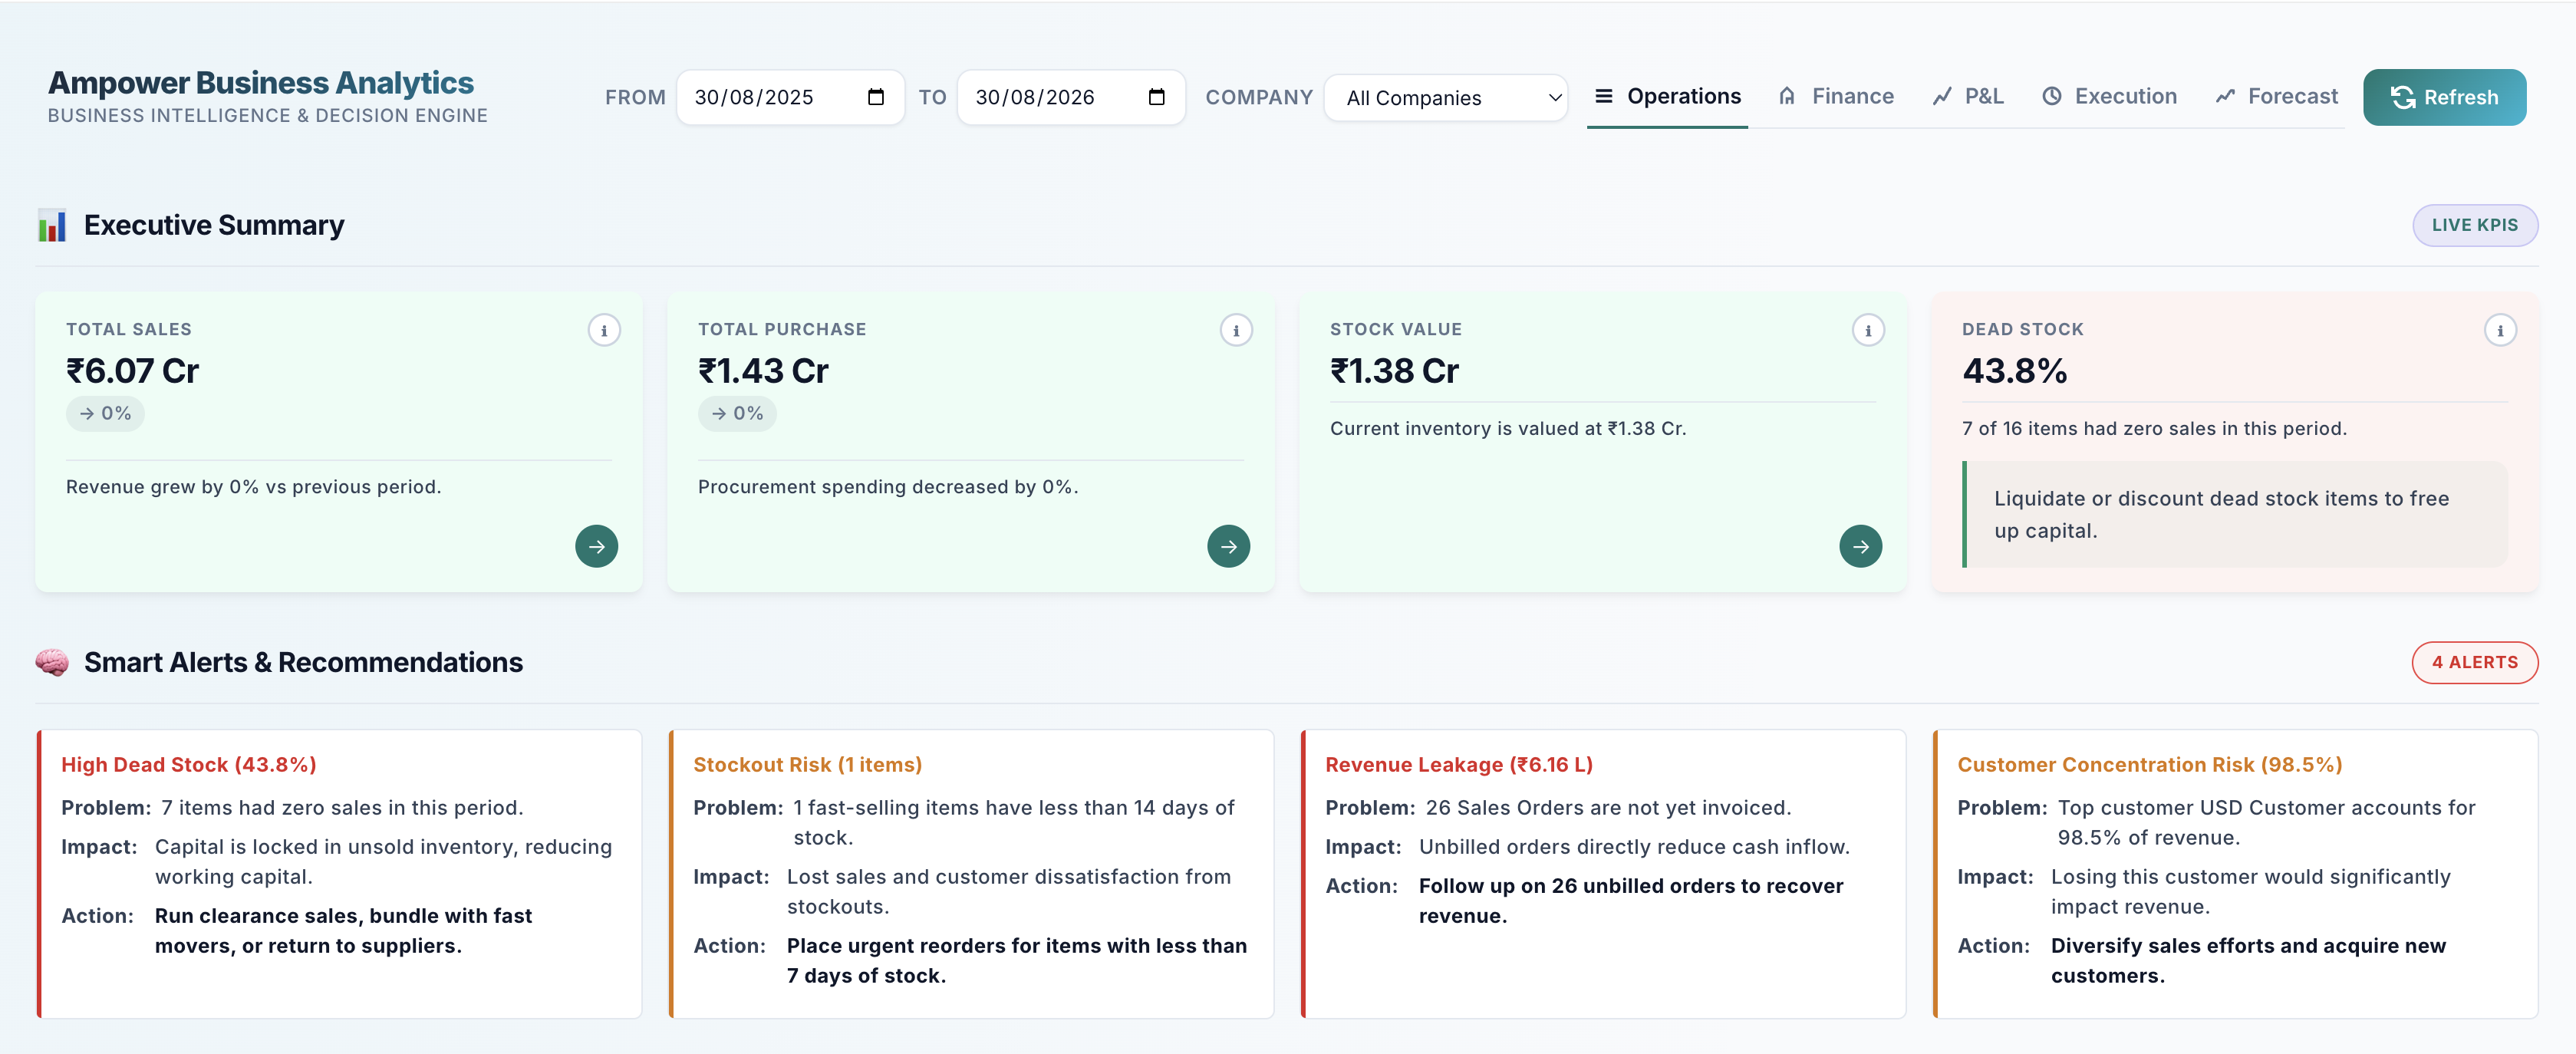2576x1054 pixels.
Task: Click 'Run clearance sales' action text
Action: click(343, 930)
